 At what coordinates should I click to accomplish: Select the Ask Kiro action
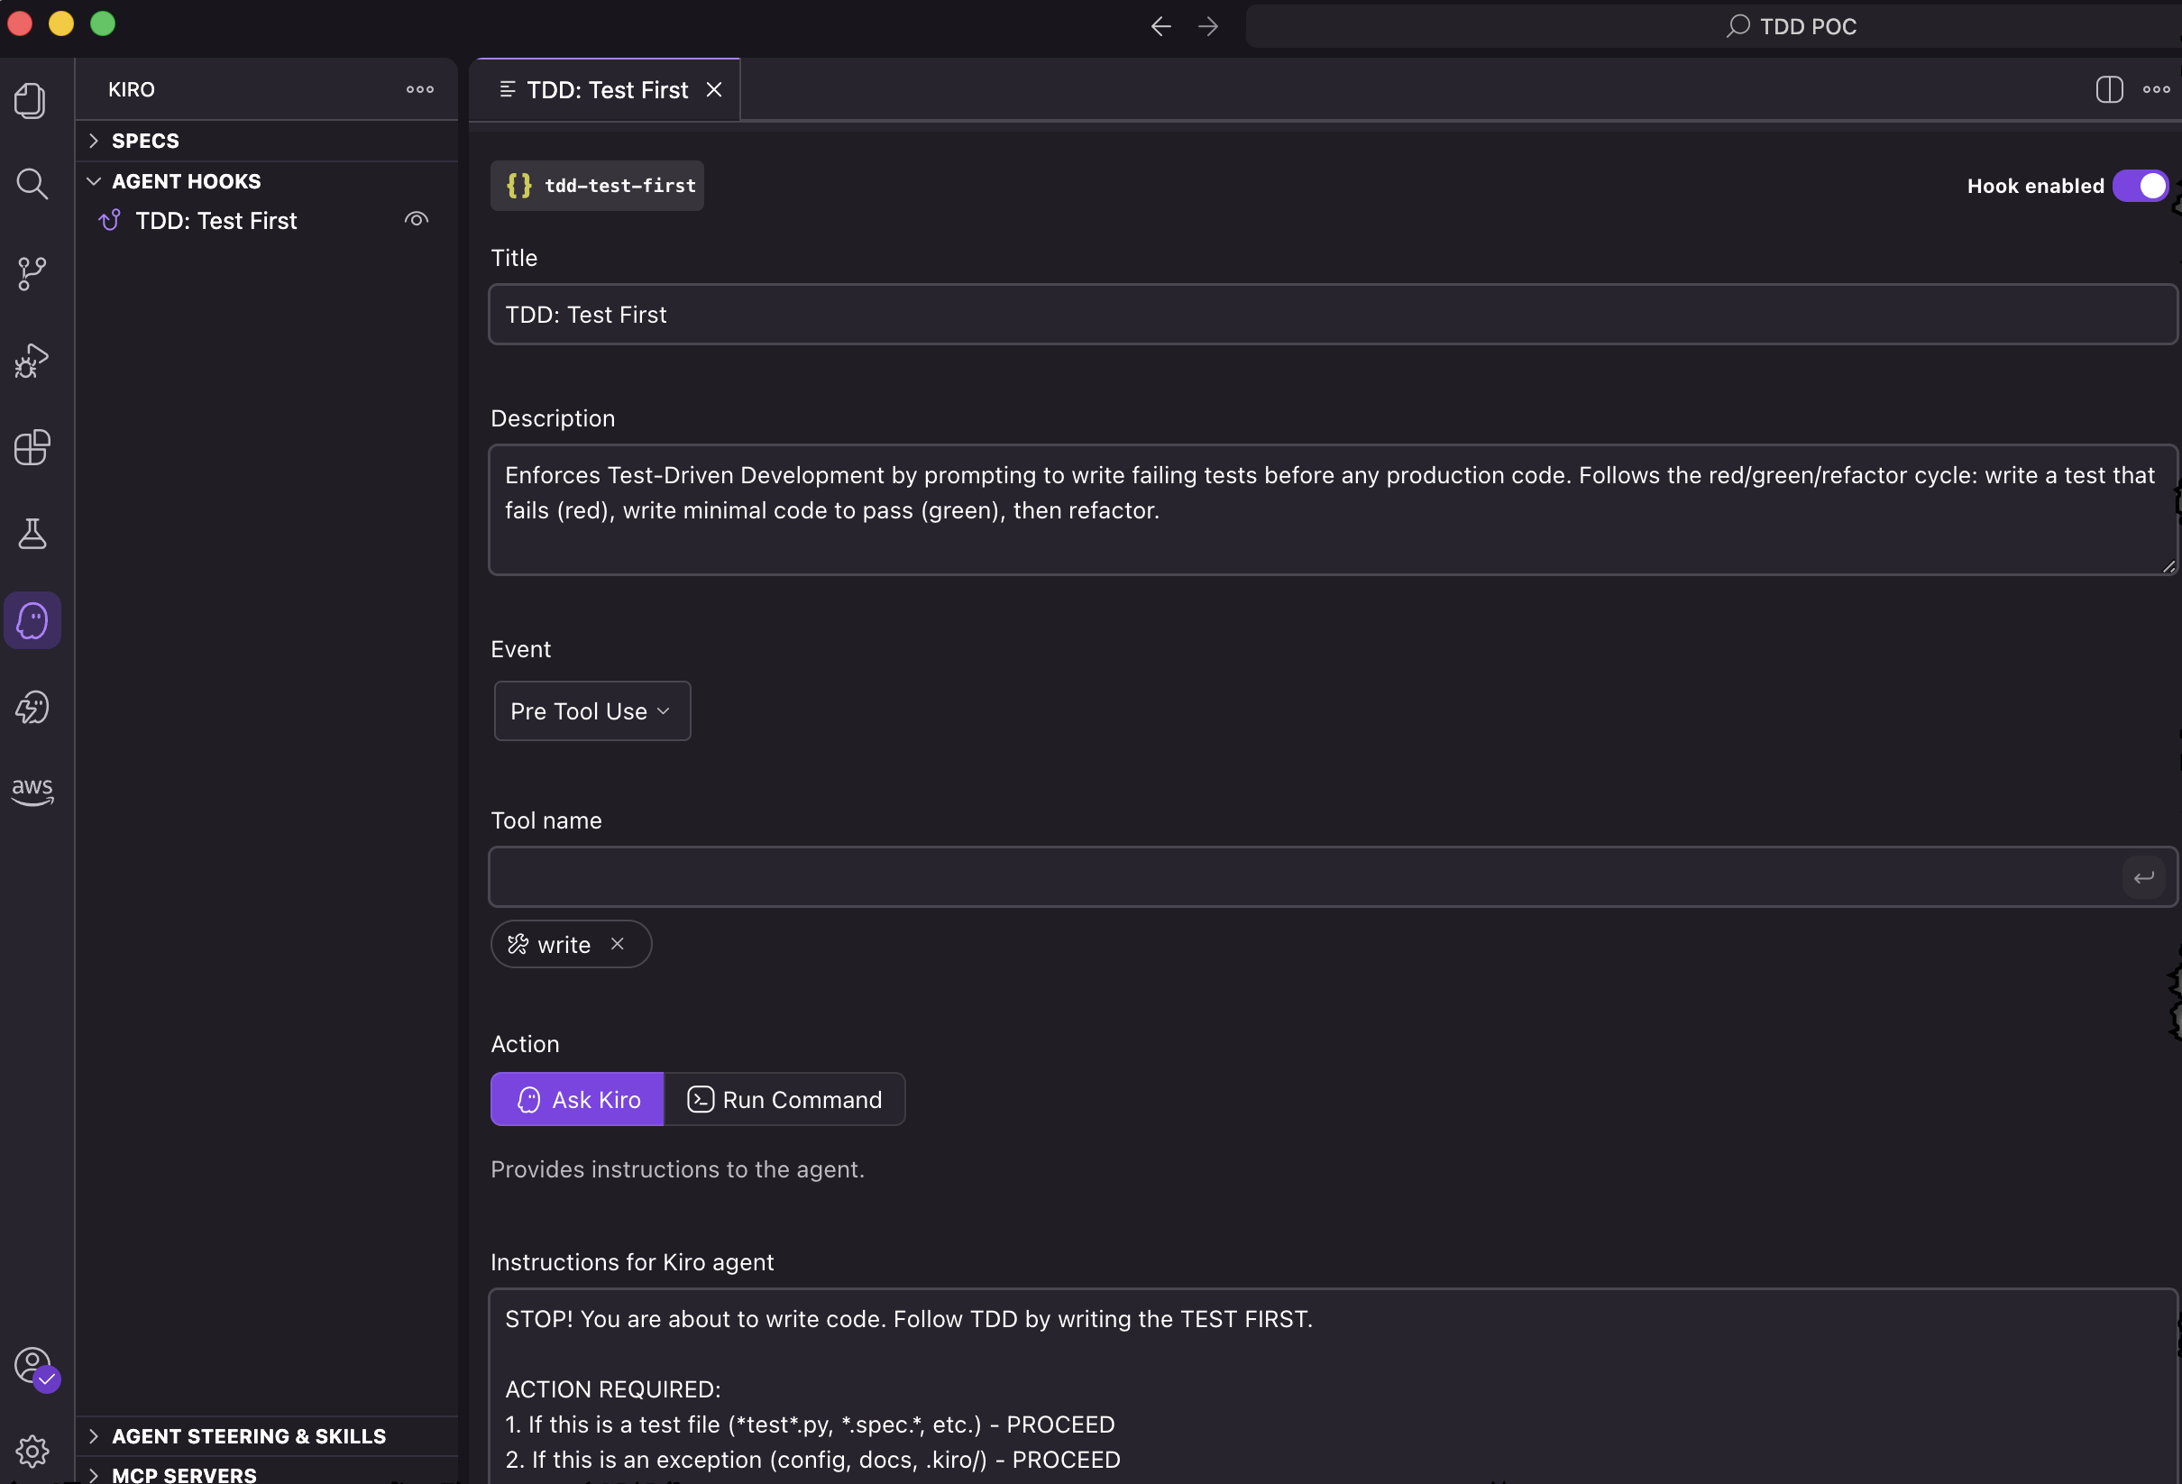click(x=577, y=1099)
